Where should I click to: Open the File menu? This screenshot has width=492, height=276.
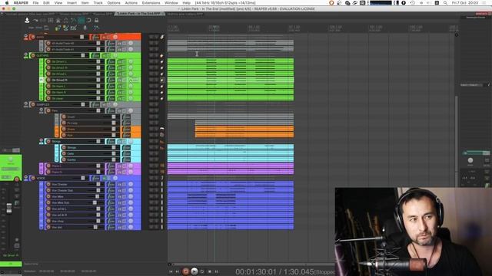click(x=36, y=3)
